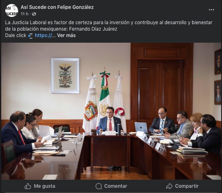Expand post text with Ver más
The height and width of the screenshot is (193, 222).
click(x=66, y=35)
